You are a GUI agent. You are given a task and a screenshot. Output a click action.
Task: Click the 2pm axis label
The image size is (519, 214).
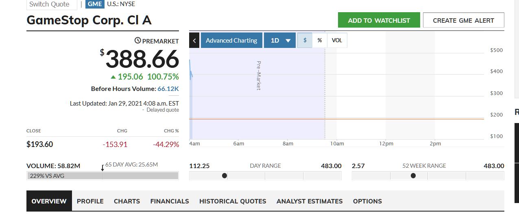coord(435,144)
